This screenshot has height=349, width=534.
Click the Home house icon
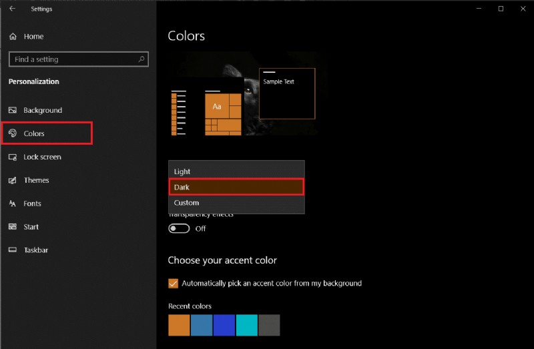tap(13, 37)
